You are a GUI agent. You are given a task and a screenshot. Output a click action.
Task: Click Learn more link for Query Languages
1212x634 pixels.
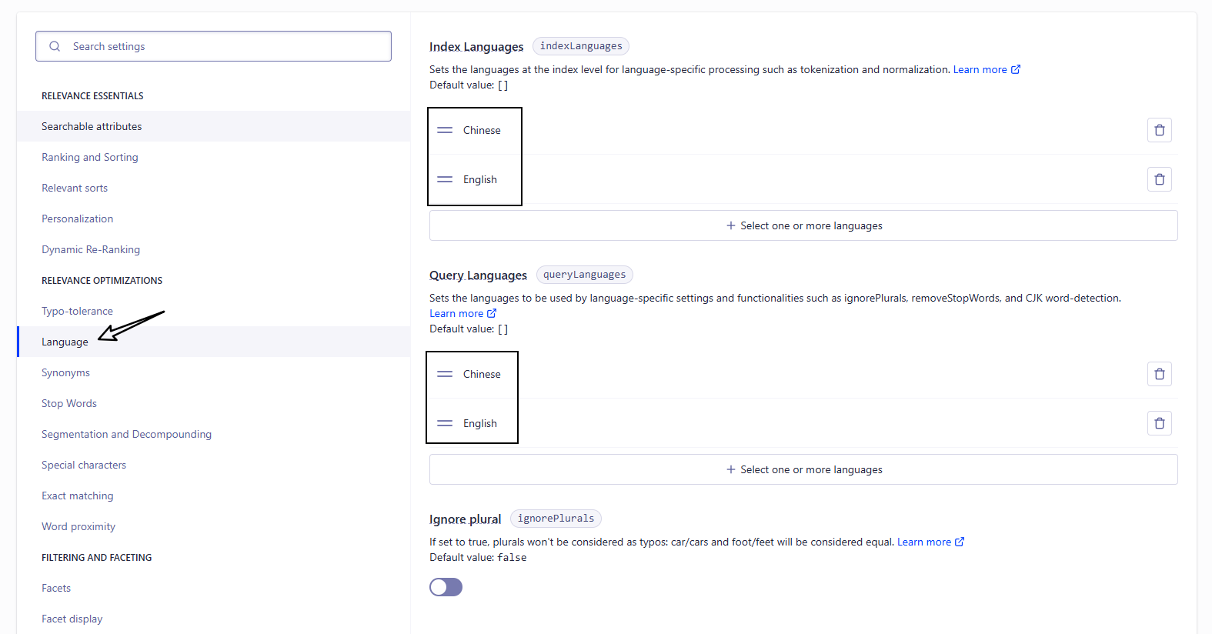(x=462, y=313)
